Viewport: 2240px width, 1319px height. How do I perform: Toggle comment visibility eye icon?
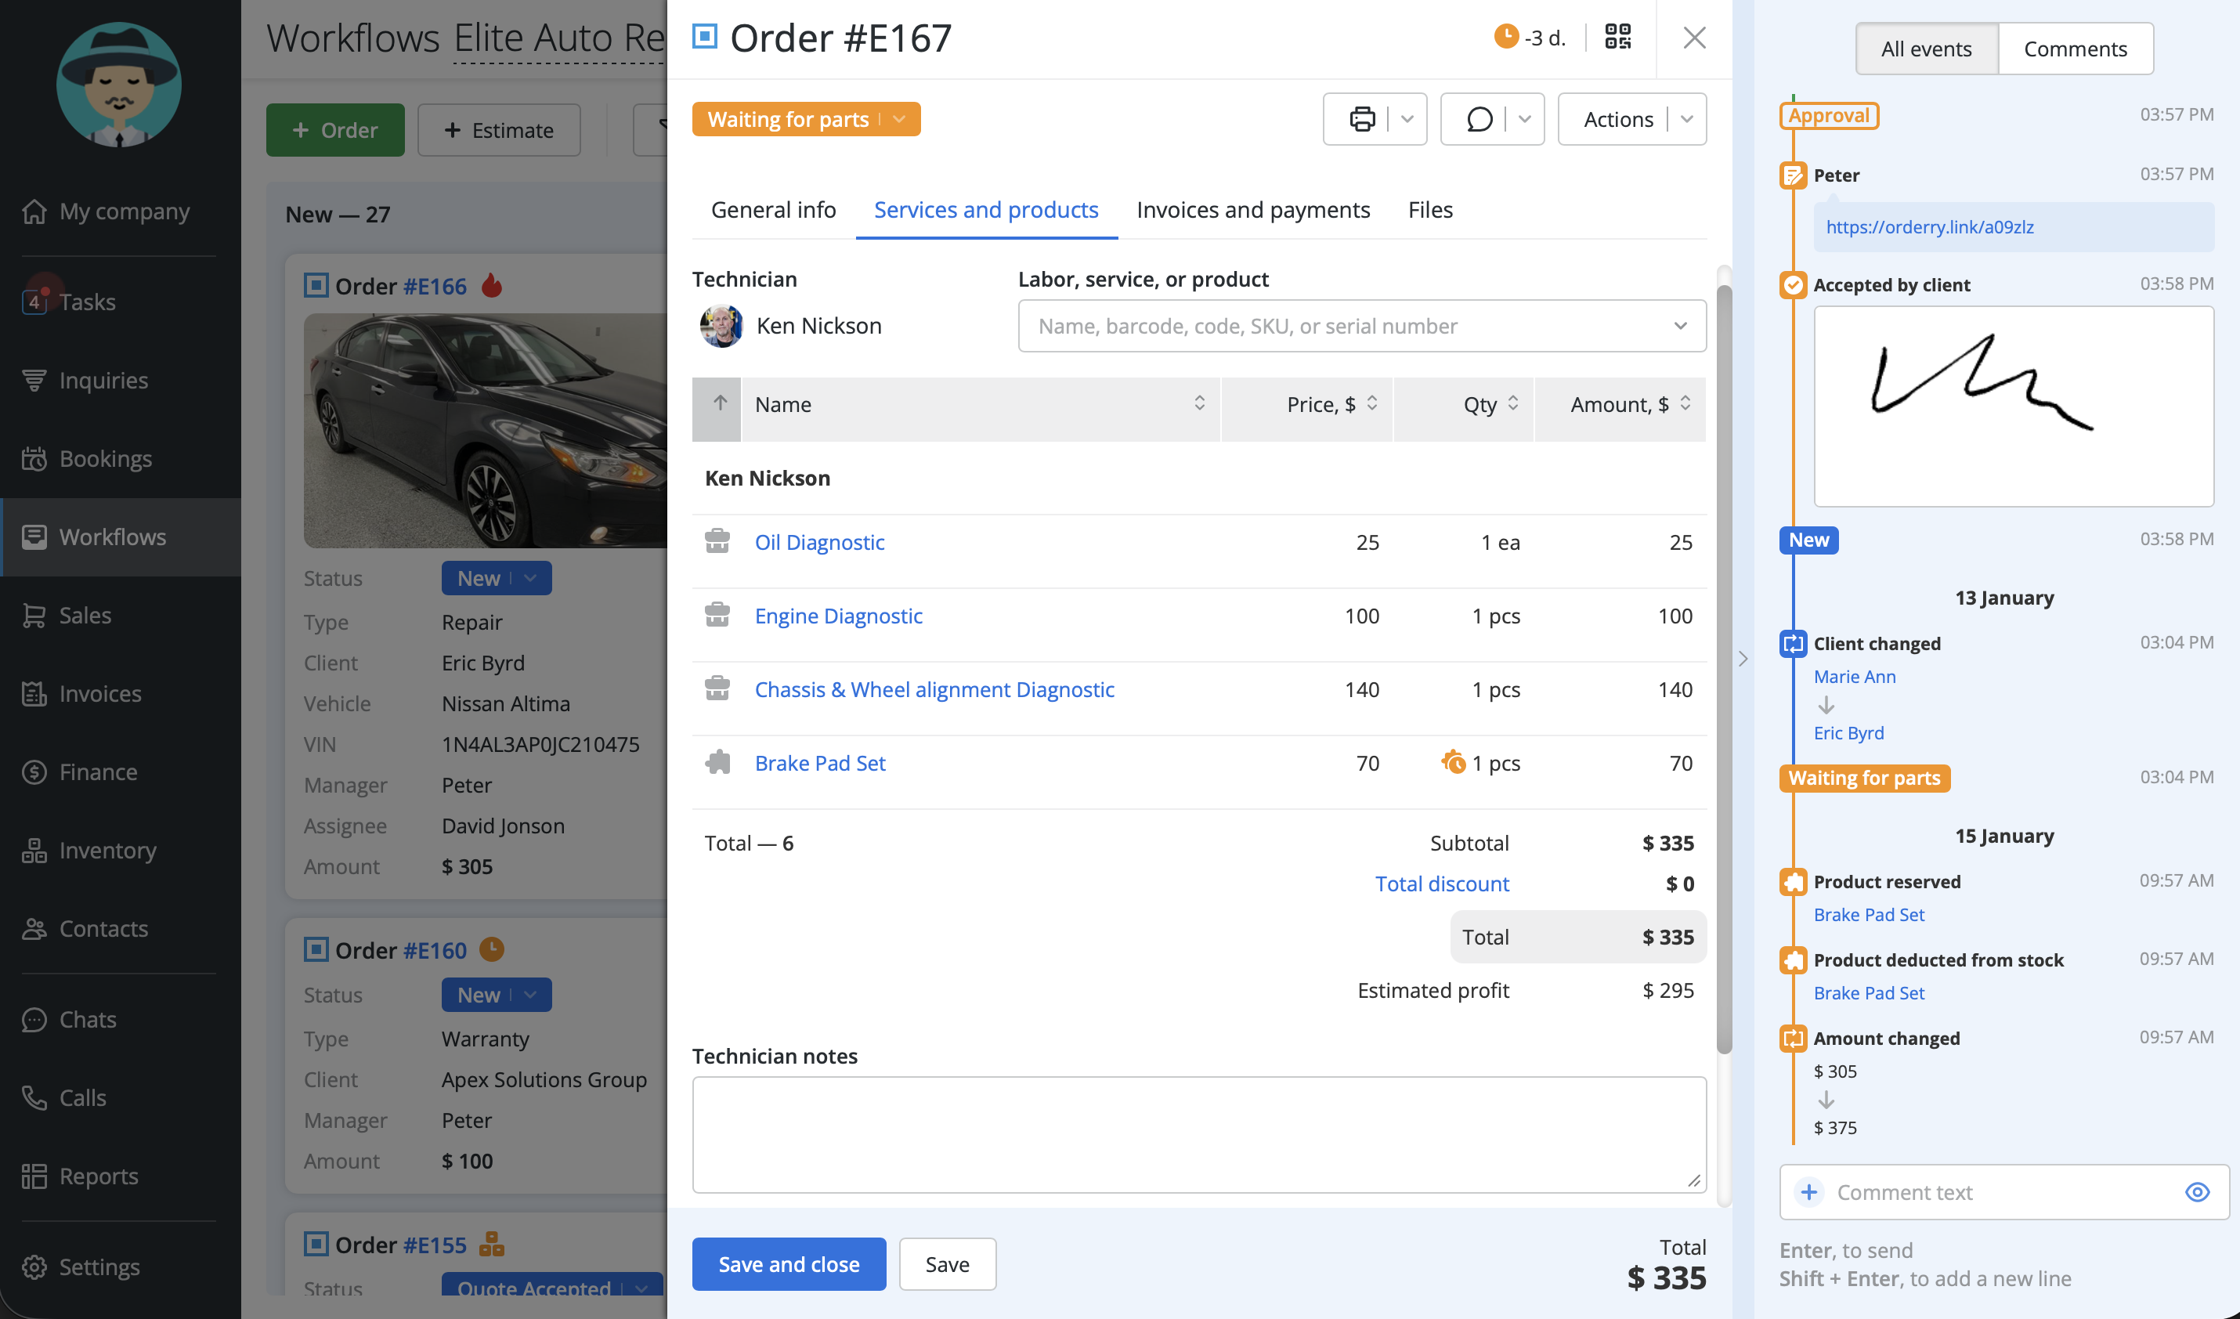point(2196,1192)
